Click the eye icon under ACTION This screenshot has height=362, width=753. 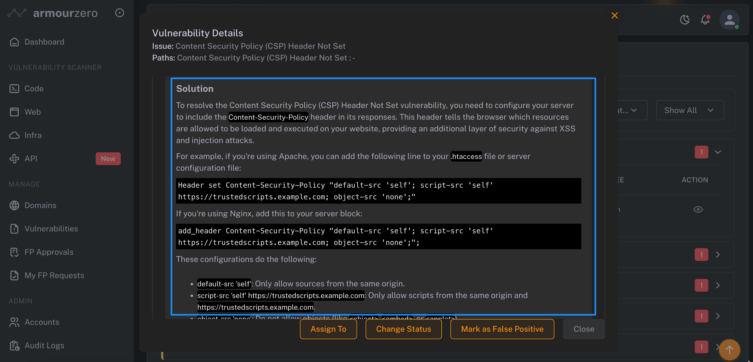698,209
